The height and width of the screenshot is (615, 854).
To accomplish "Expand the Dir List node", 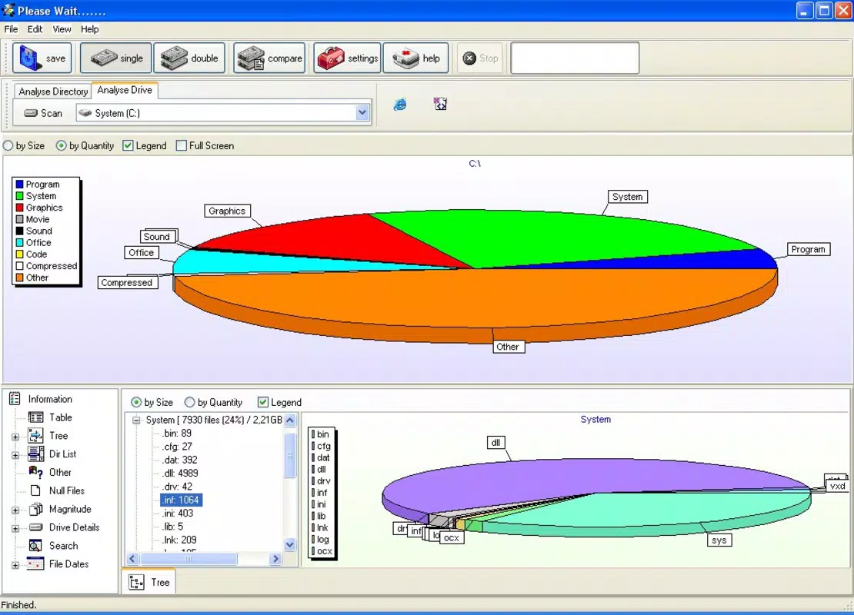I will point(15,455).
